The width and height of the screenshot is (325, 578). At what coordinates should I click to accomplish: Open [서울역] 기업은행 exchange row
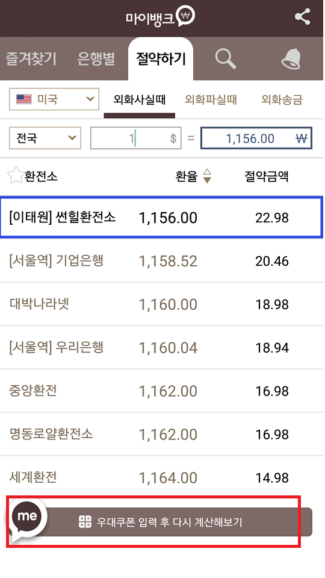pos(161,261)
